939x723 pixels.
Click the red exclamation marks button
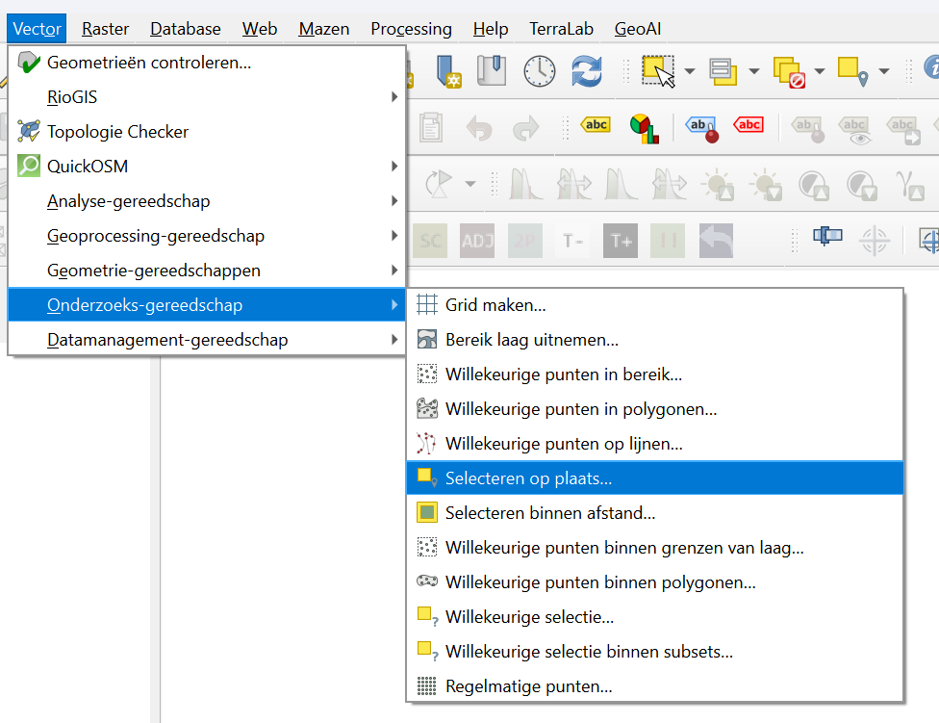(668, 241)
